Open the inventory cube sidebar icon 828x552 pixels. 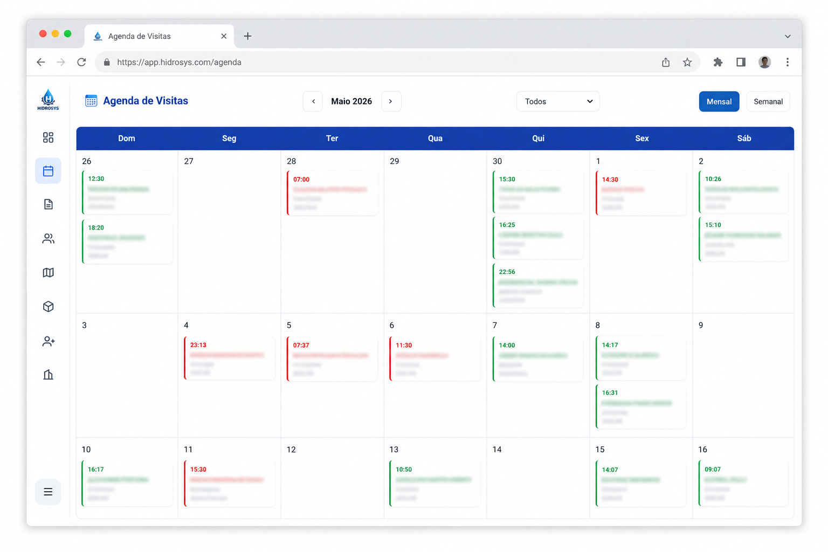coord(48,307)
